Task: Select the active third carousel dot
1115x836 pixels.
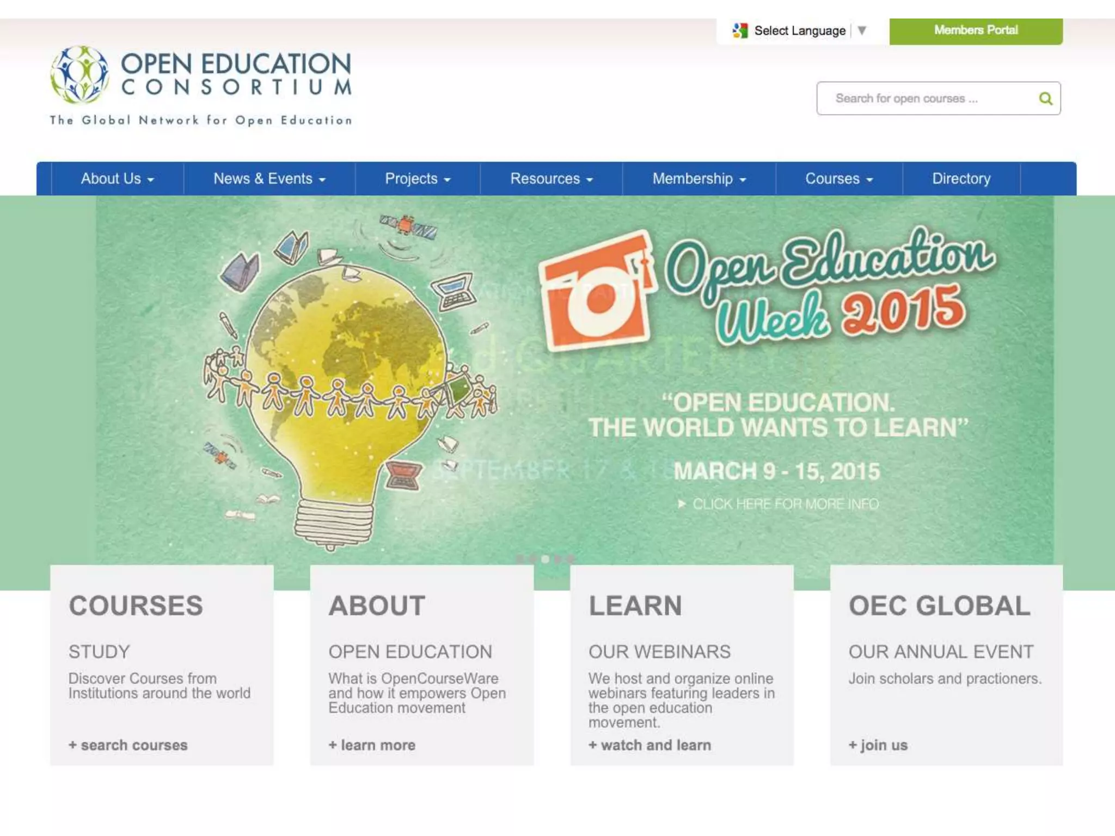Action: click(546, 559)
